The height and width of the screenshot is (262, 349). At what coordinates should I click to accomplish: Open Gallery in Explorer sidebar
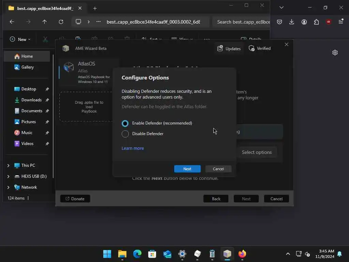(27, 67)
